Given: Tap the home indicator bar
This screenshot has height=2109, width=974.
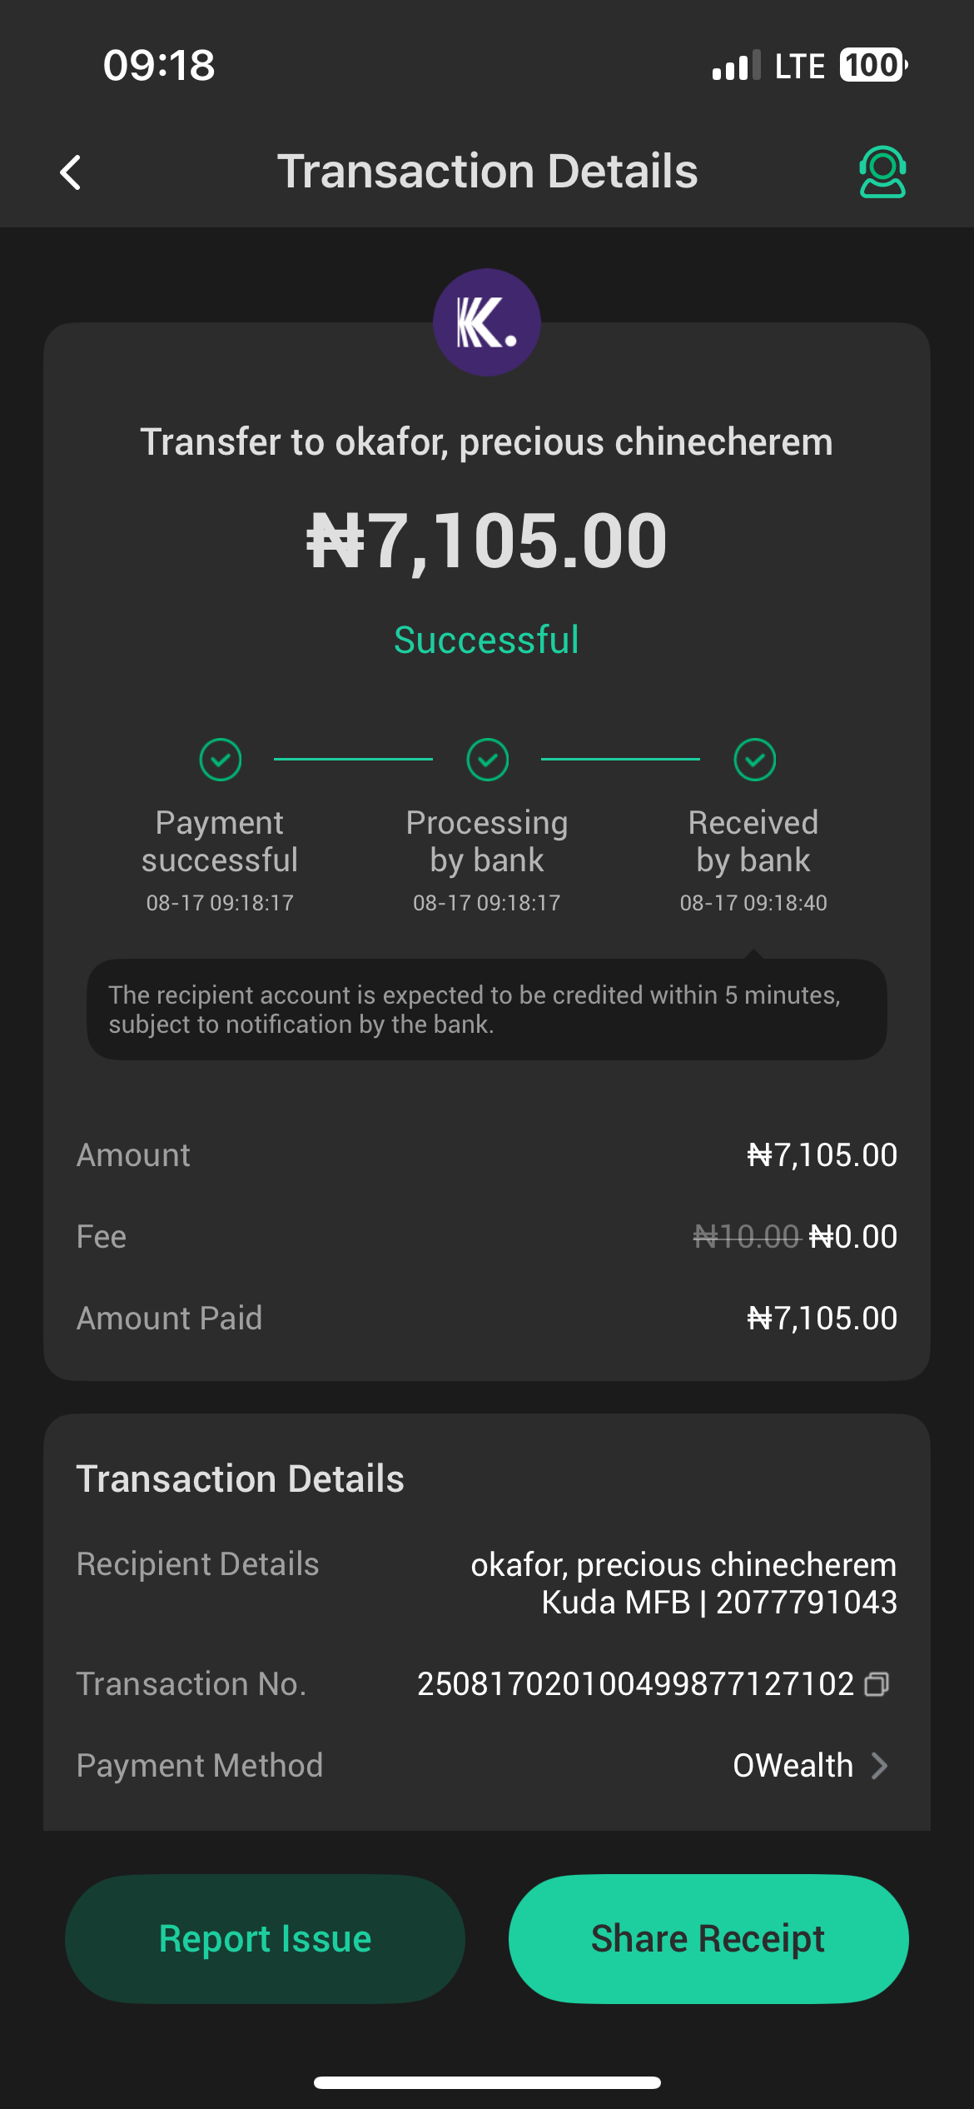Looking at the screenshot, I should pos(487,2082).
